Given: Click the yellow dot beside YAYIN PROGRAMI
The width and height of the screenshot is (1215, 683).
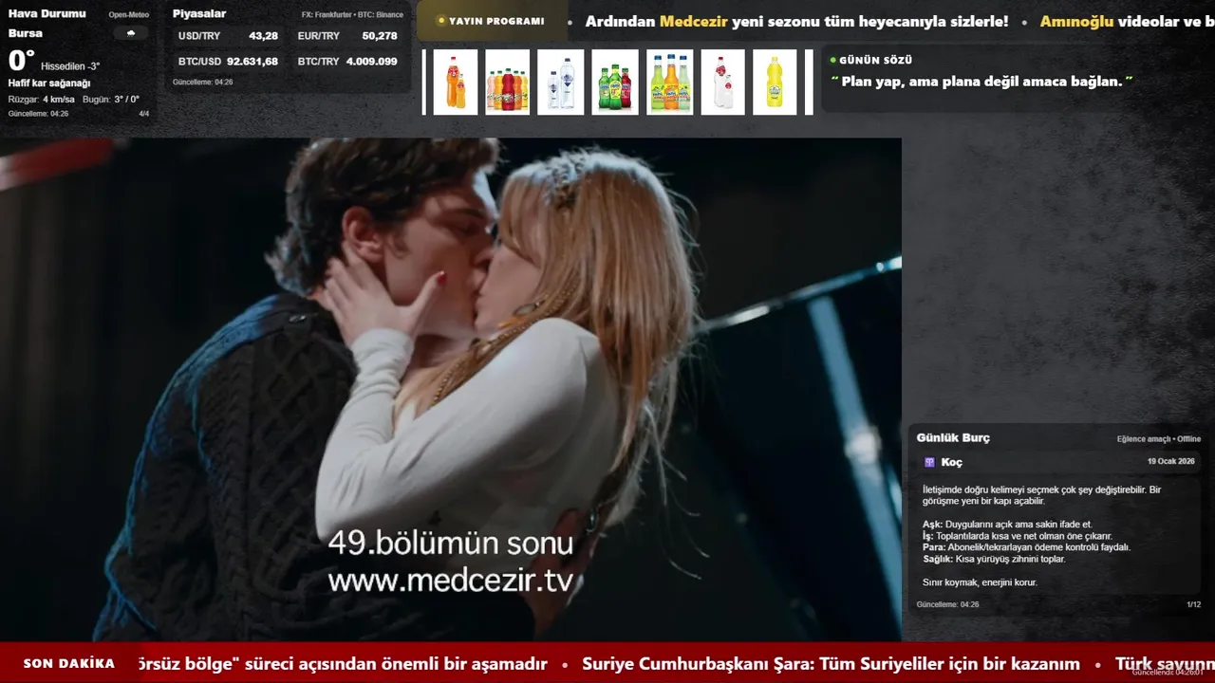Looking at the screenshot, I should click(x=440, y=21).
